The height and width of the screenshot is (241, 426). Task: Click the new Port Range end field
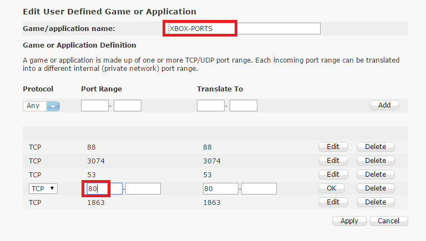click(128, 106)
